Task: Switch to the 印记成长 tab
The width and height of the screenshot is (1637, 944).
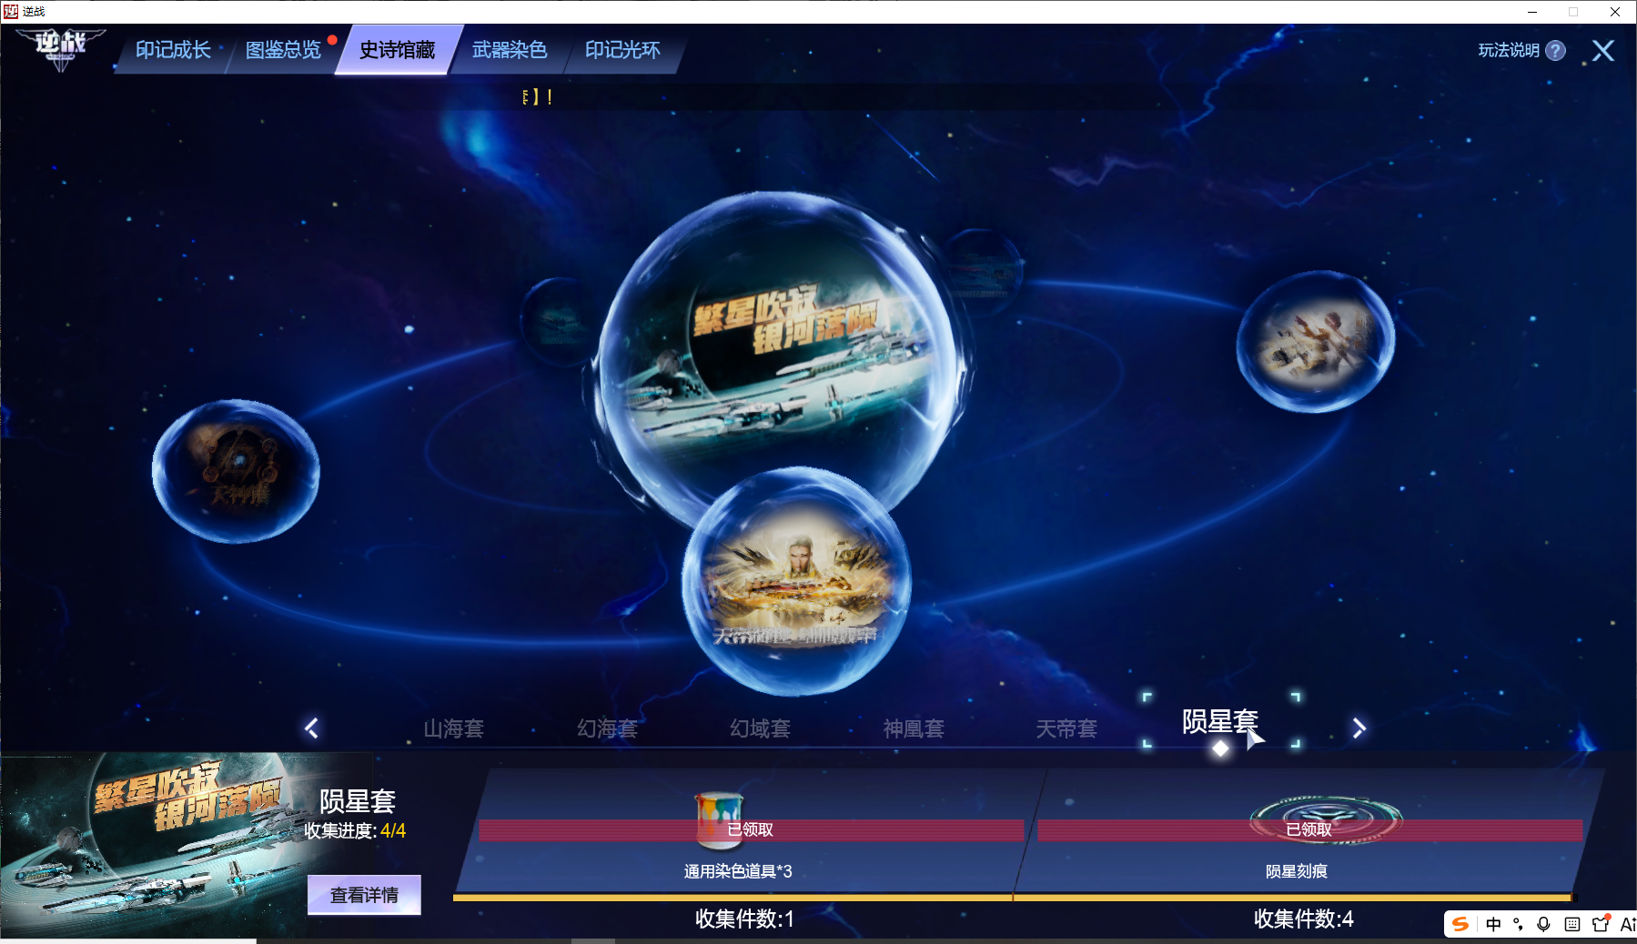Action: pos(173,50)
